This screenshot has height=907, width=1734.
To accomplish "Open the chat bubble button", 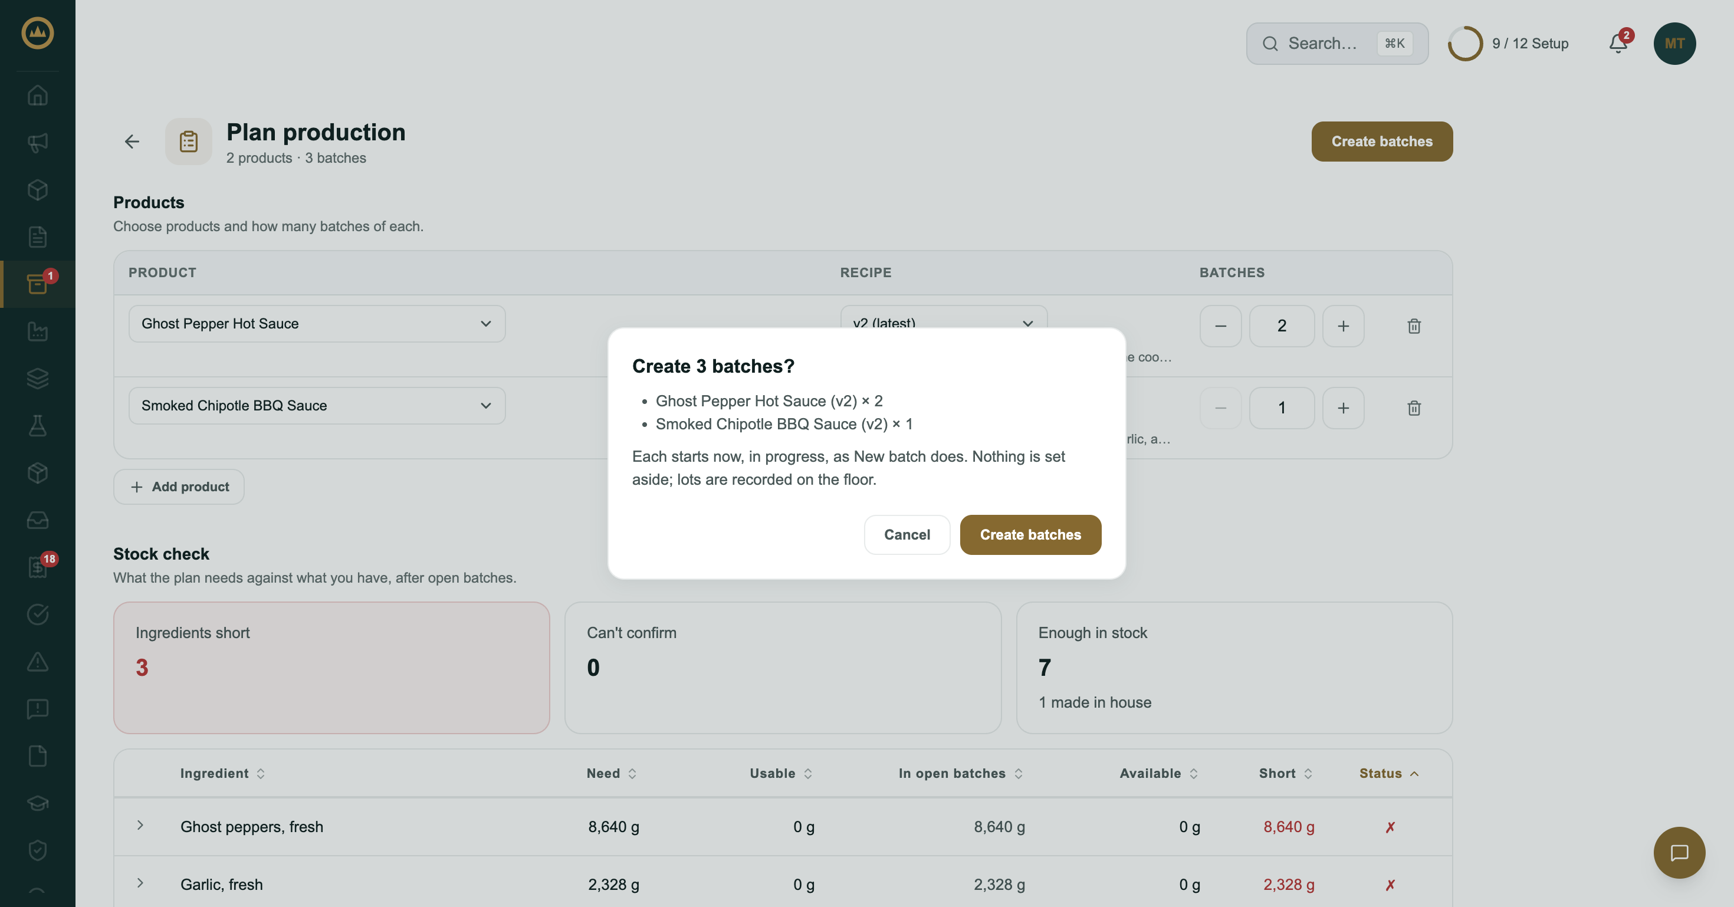I will click(x=1679, y=853).
